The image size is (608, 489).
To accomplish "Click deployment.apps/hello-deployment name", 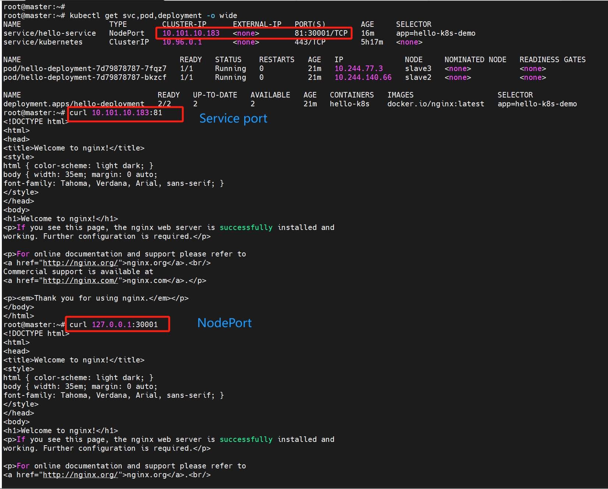I will click(x=74, y=104).
